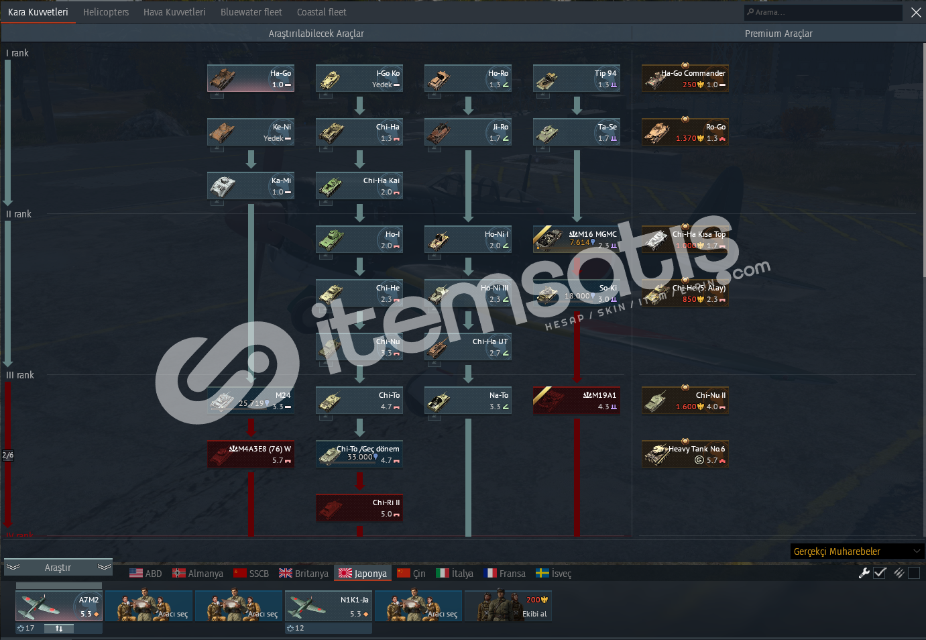The width and height of the screenshot is (926, 640).
Task: Select the N1K1-Ja aircraft crew slot
Action: 329,606
